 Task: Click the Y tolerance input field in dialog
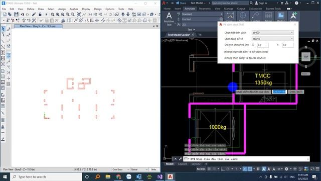(288, 45)
